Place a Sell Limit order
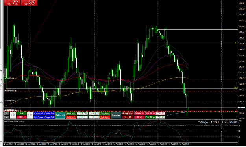The image size is (246, 147). [x=71, y=117]
